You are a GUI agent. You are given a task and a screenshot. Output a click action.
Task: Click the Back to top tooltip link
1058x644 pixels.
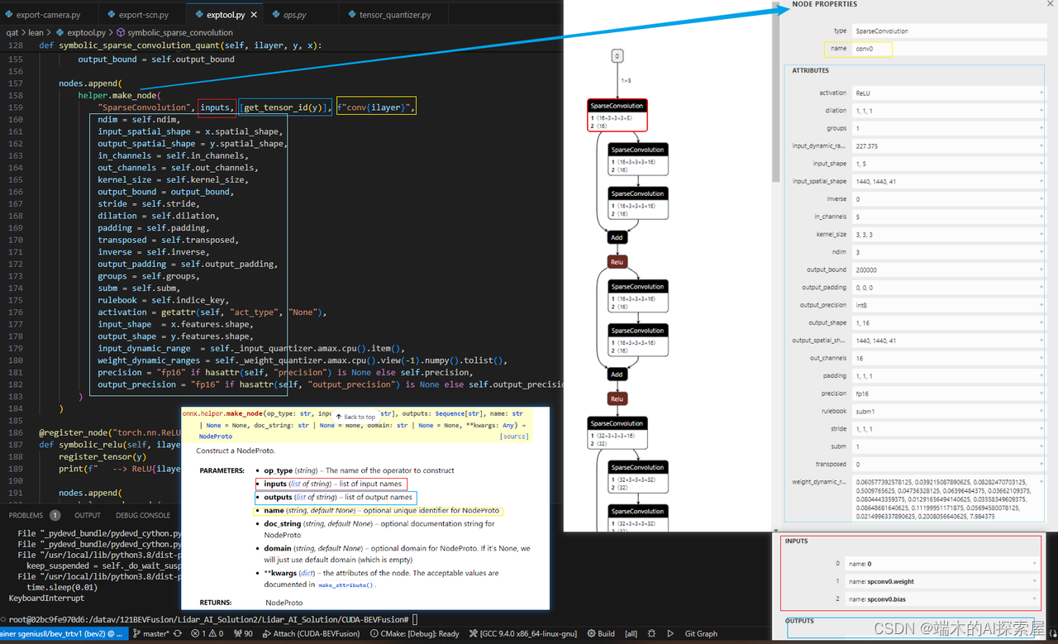point(355,417)
